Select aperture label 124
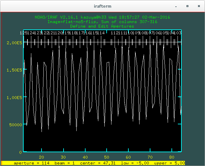 pos(31,33)
